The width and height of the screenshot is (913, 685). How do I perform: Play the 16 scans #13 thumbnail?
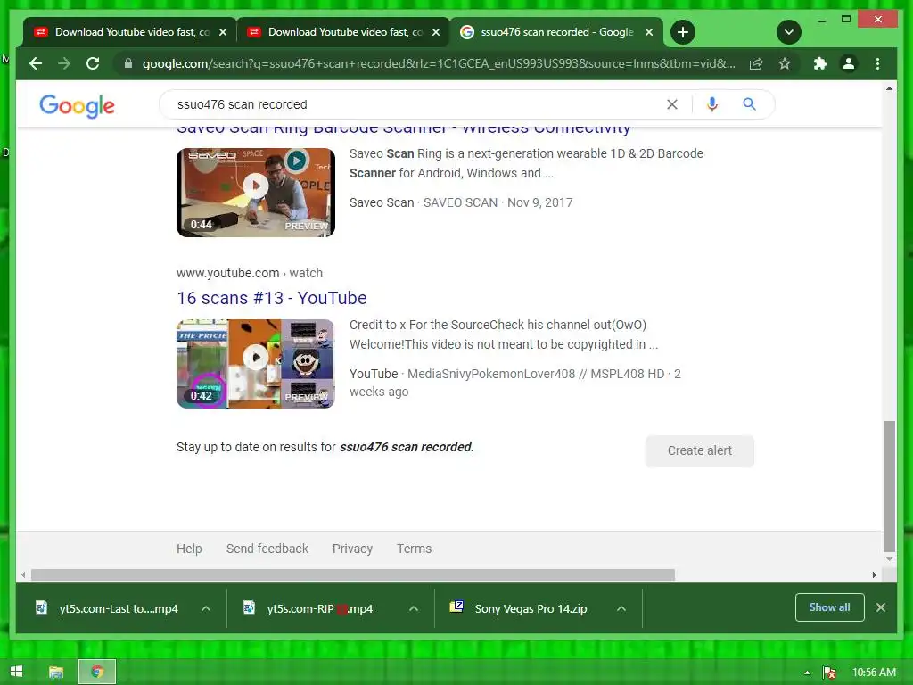[256, 364]
